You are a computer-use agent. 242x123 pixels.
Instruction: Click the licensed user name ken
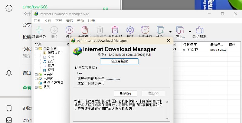click(x=80, y=73)
